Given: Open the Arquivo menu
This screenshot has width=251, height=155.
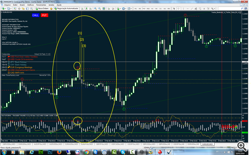Looking at the screenshot, I should pos(7,5).
